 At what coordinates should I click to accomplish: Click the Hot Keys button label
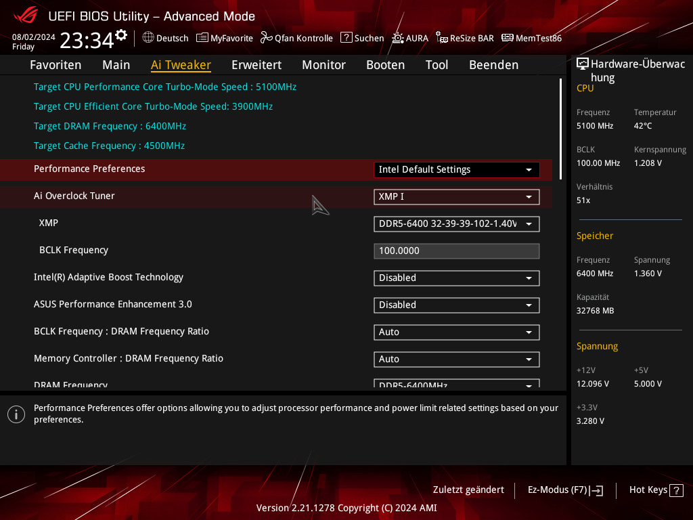[x=648, y=490]
